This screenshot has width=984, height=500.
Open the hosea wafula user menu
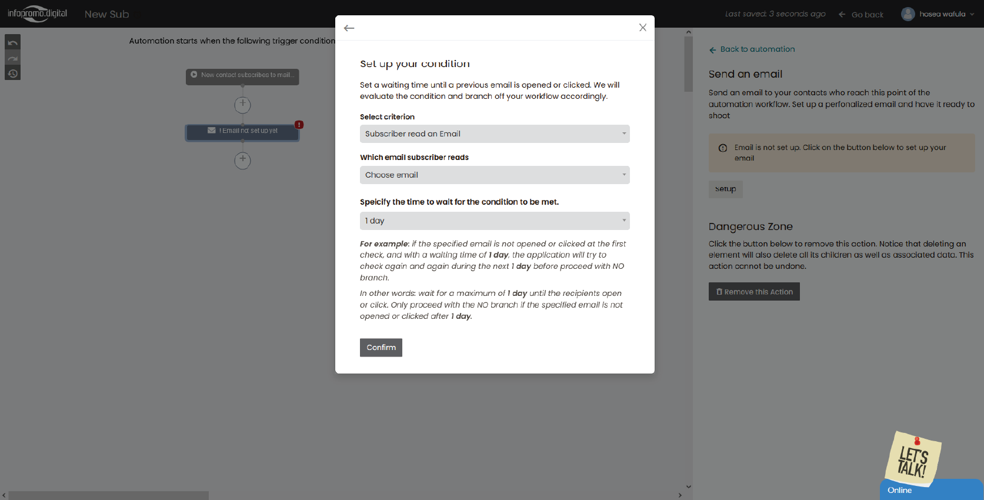point(938,14)
